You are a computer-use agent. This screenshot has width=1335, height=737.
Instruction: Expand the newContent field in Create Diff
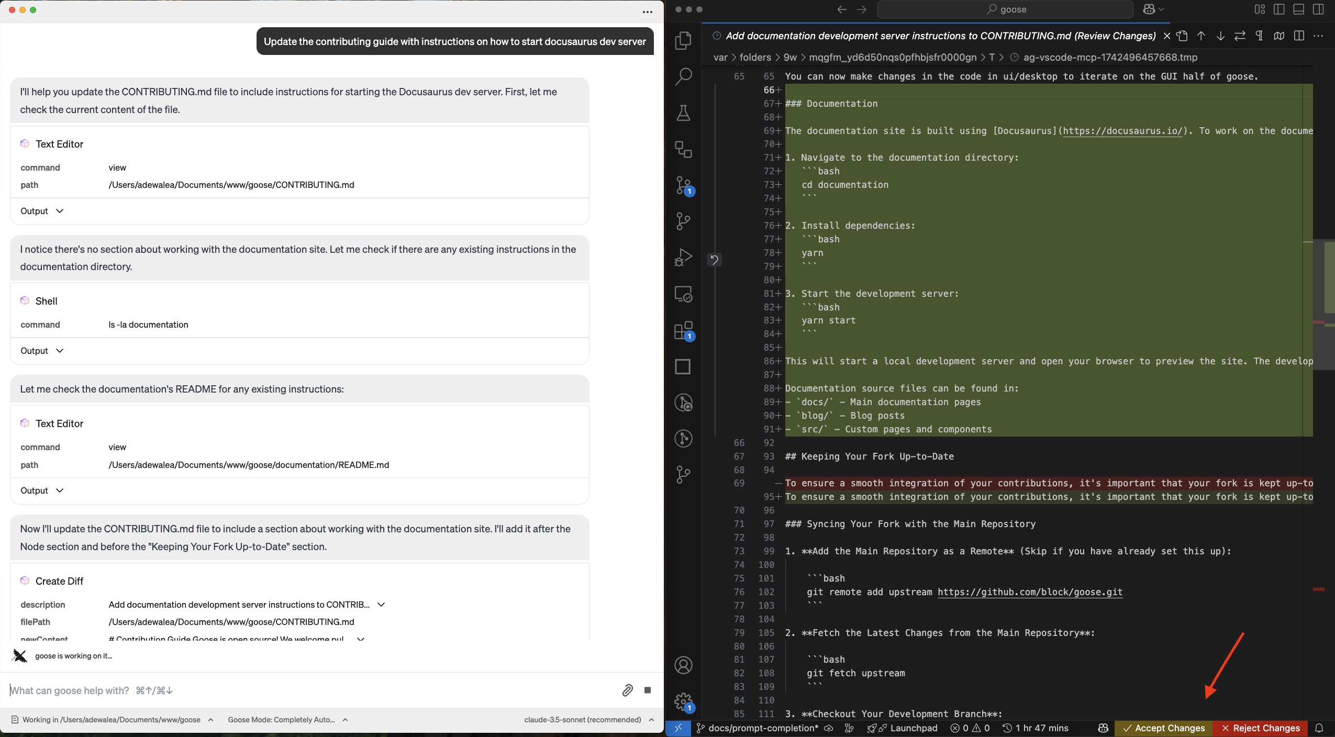(361, 639)
